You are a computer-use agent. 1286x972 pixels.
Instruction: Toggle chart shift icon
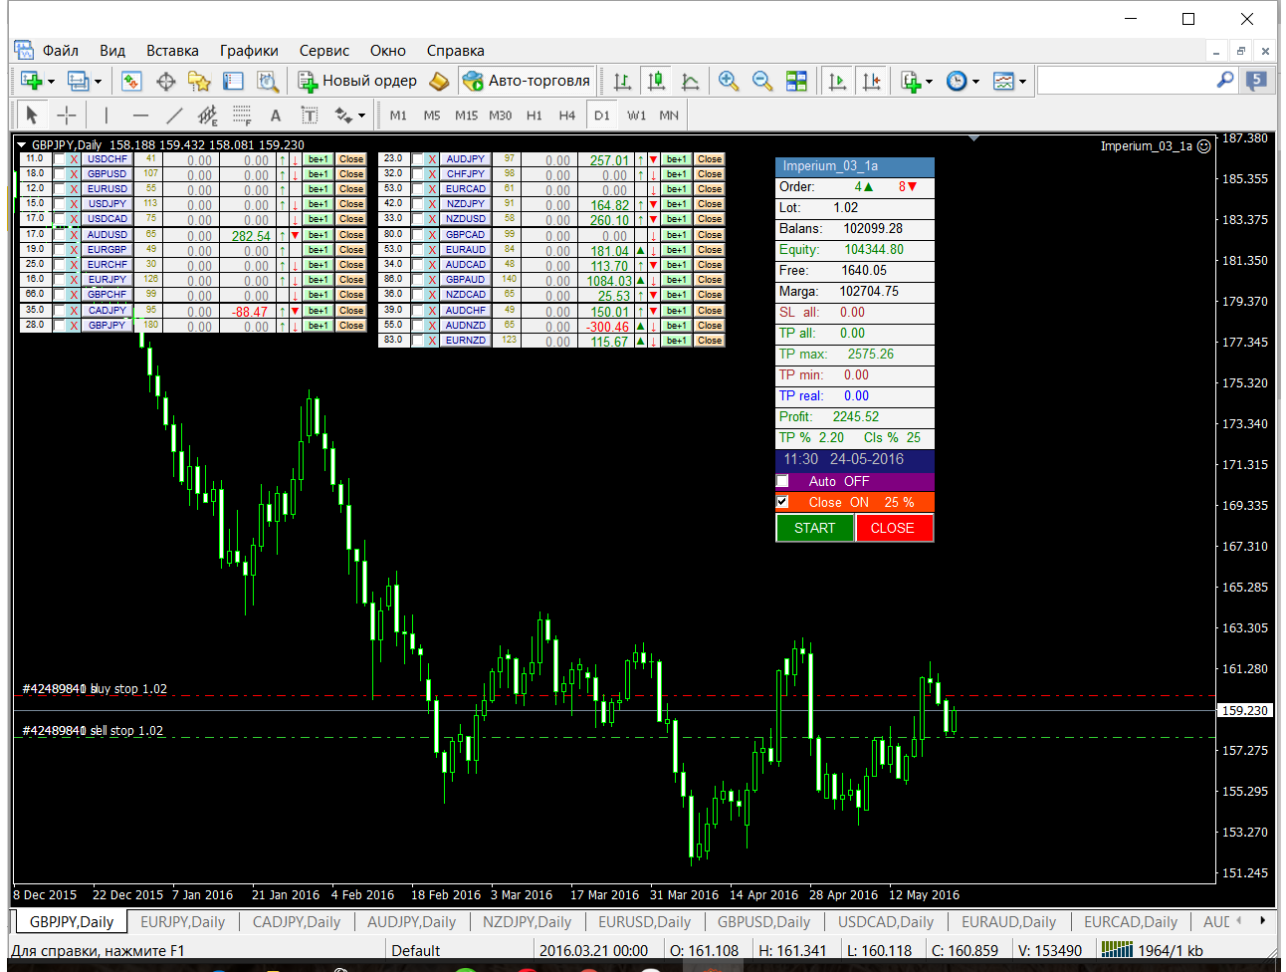(871, 82)
